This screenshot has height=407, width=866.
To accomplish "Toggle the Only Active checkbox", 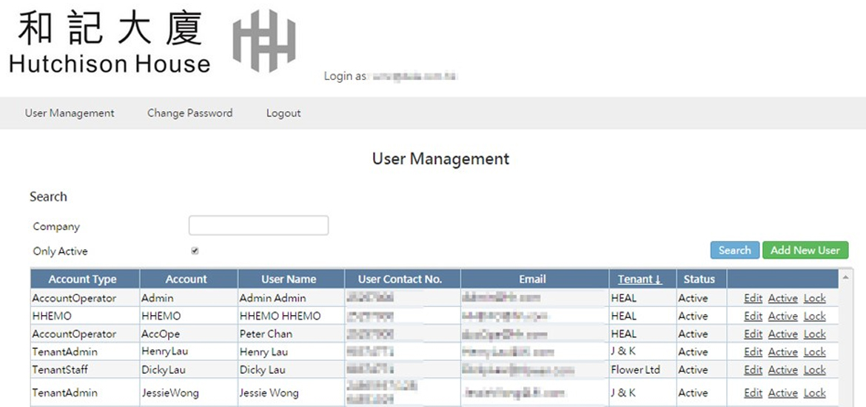I will (195, 251).
